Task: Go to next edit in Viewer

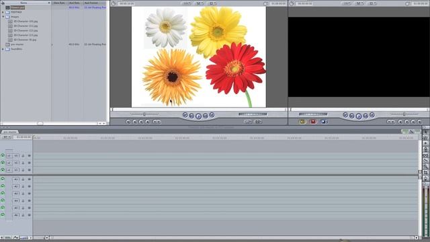Action: (212, 115)
